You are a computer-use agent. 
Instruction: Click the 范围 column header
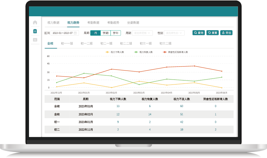pos(57,99)
